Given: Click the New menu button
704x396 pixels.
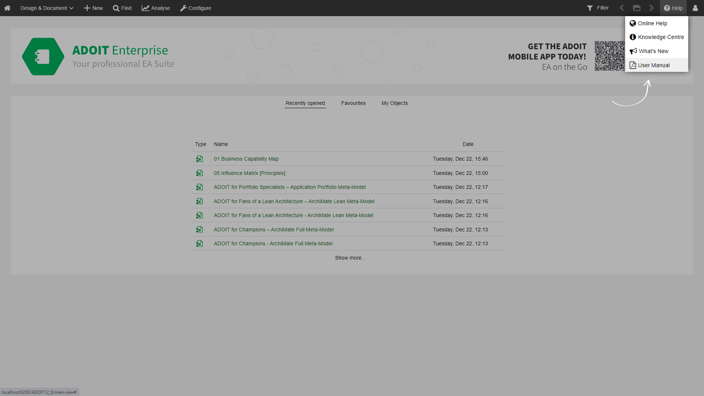Looking at the screenshot, I should tap(93, 8).
